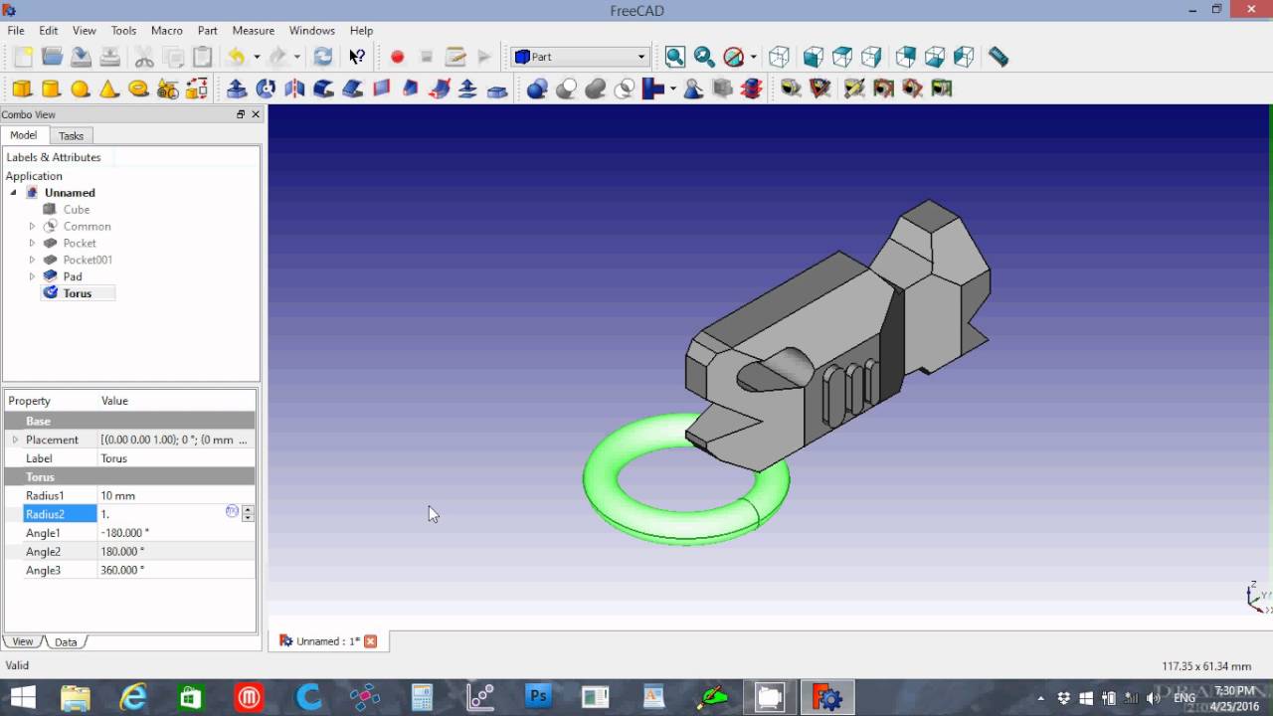1273x716 pixels.
Task: Start macro recording with red dot
Action: (397, 57)
